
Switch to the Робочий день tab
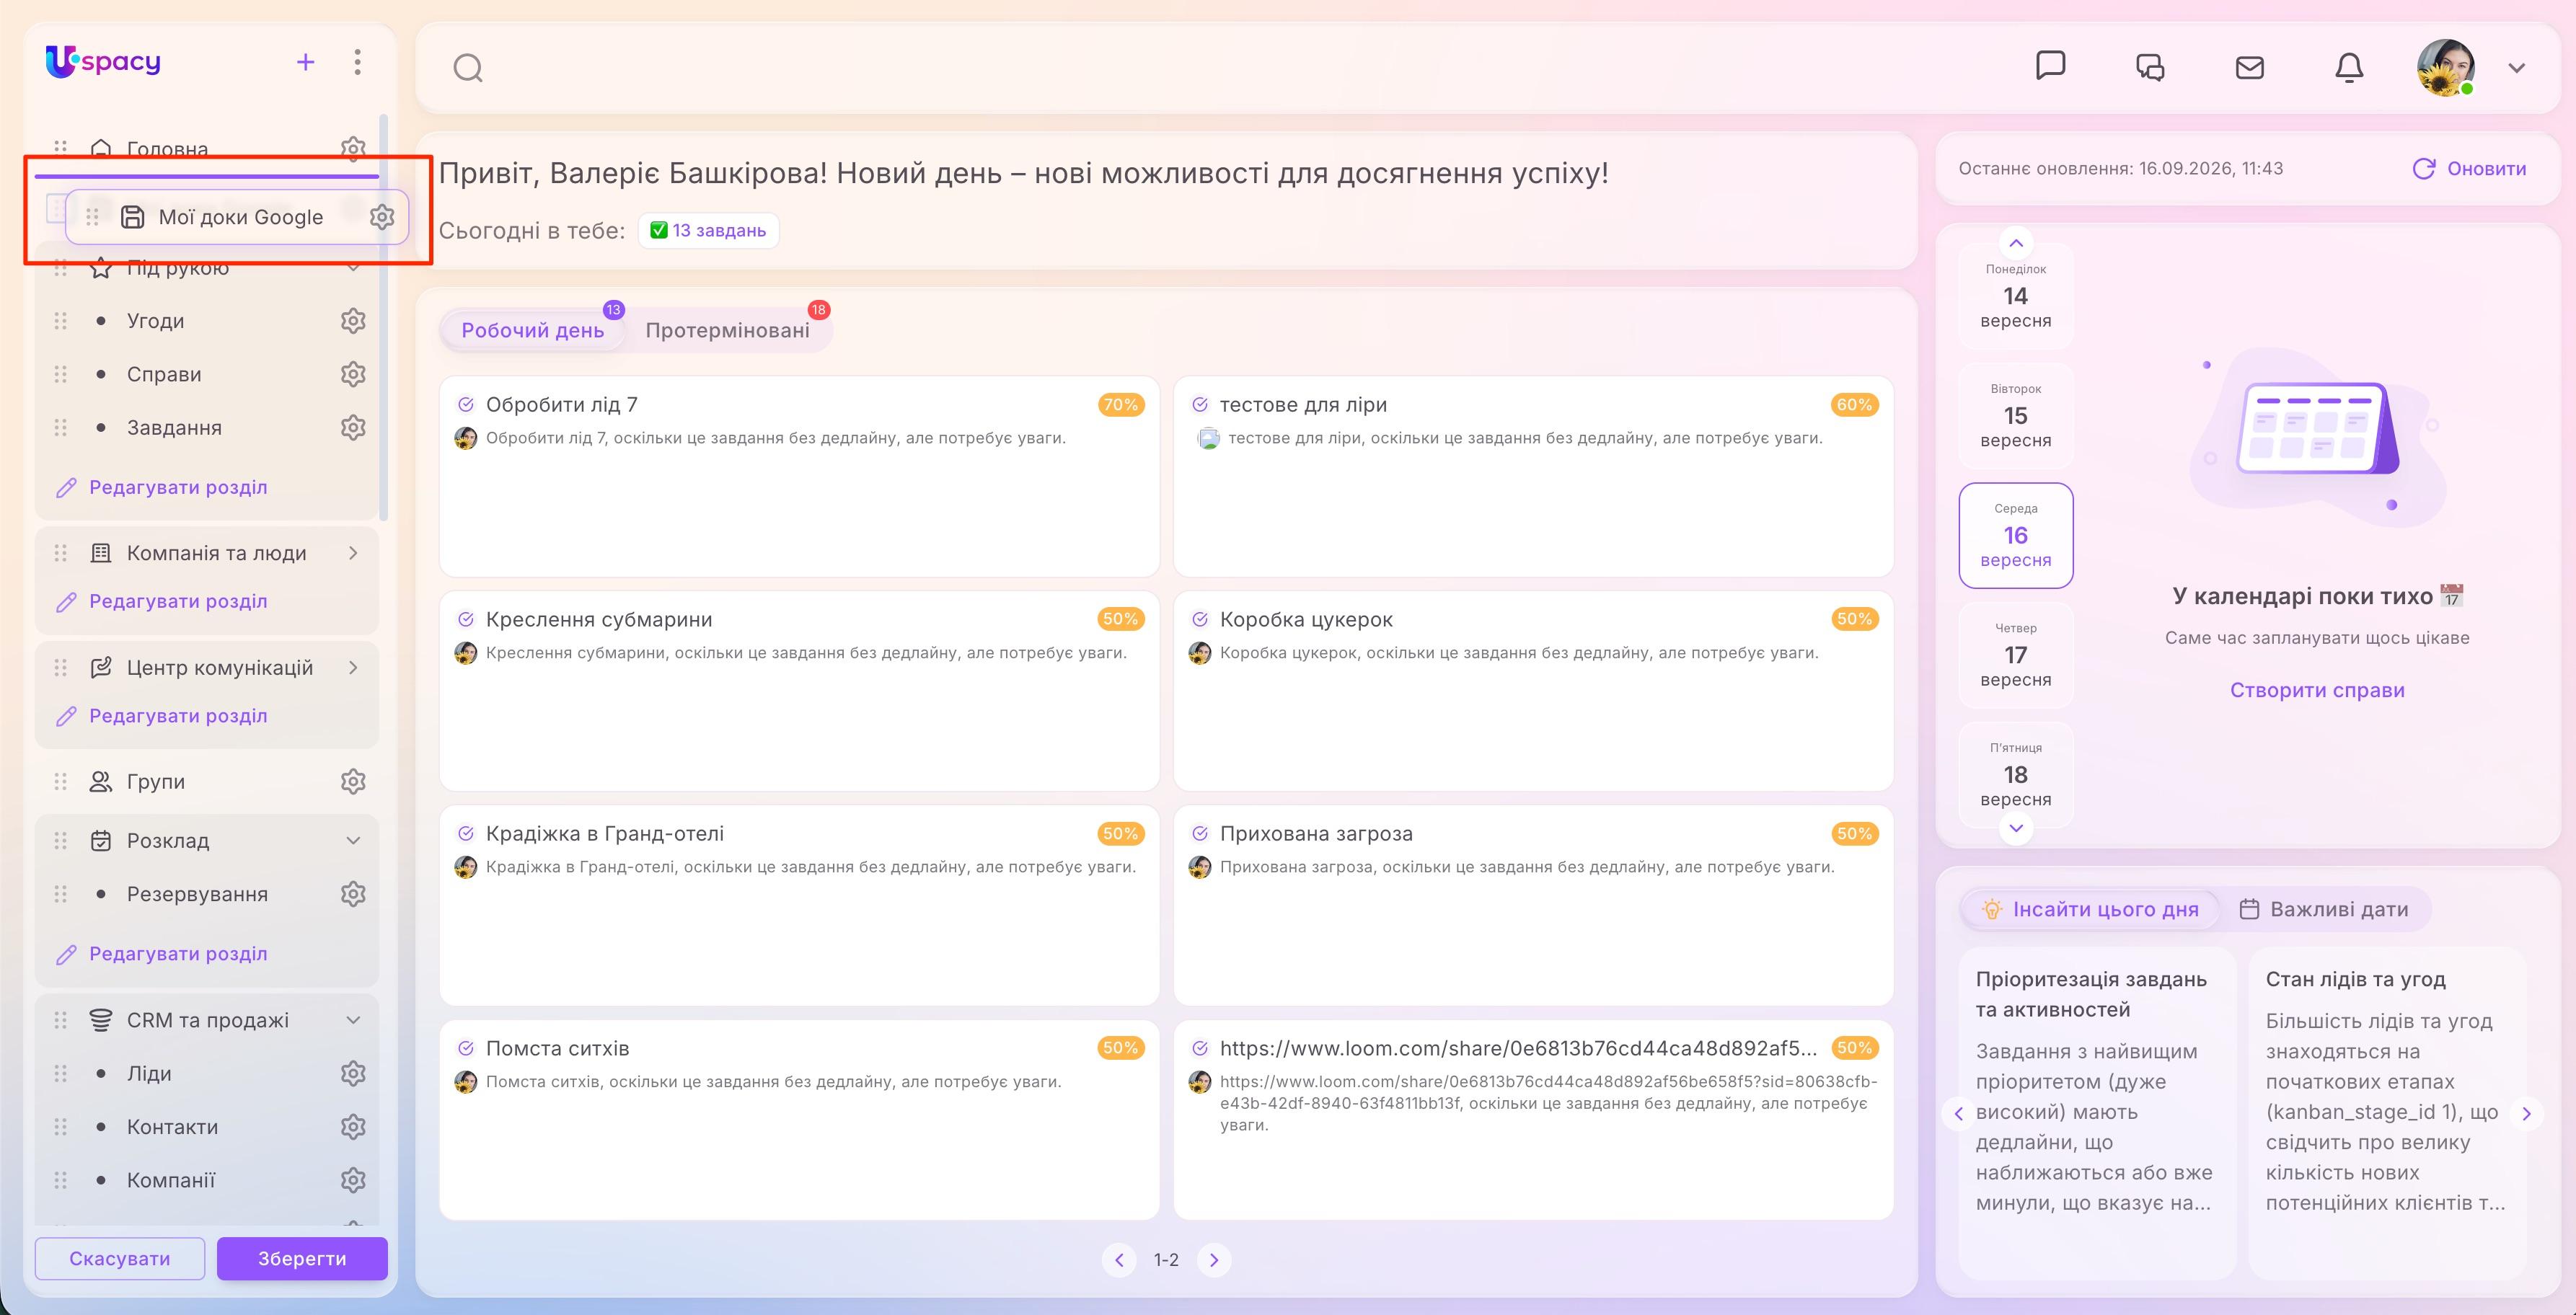coord(532,331)
